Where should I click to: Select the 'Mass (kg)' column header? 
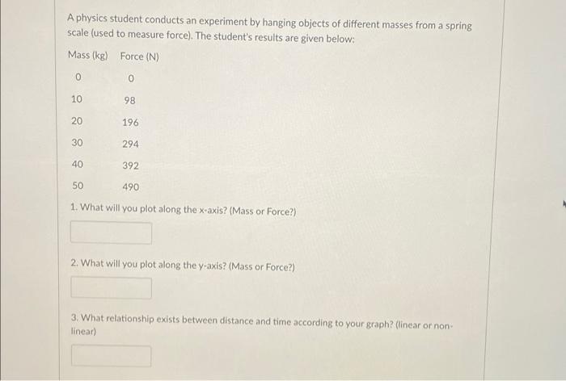pyautogui.click(x=87, y=55)
